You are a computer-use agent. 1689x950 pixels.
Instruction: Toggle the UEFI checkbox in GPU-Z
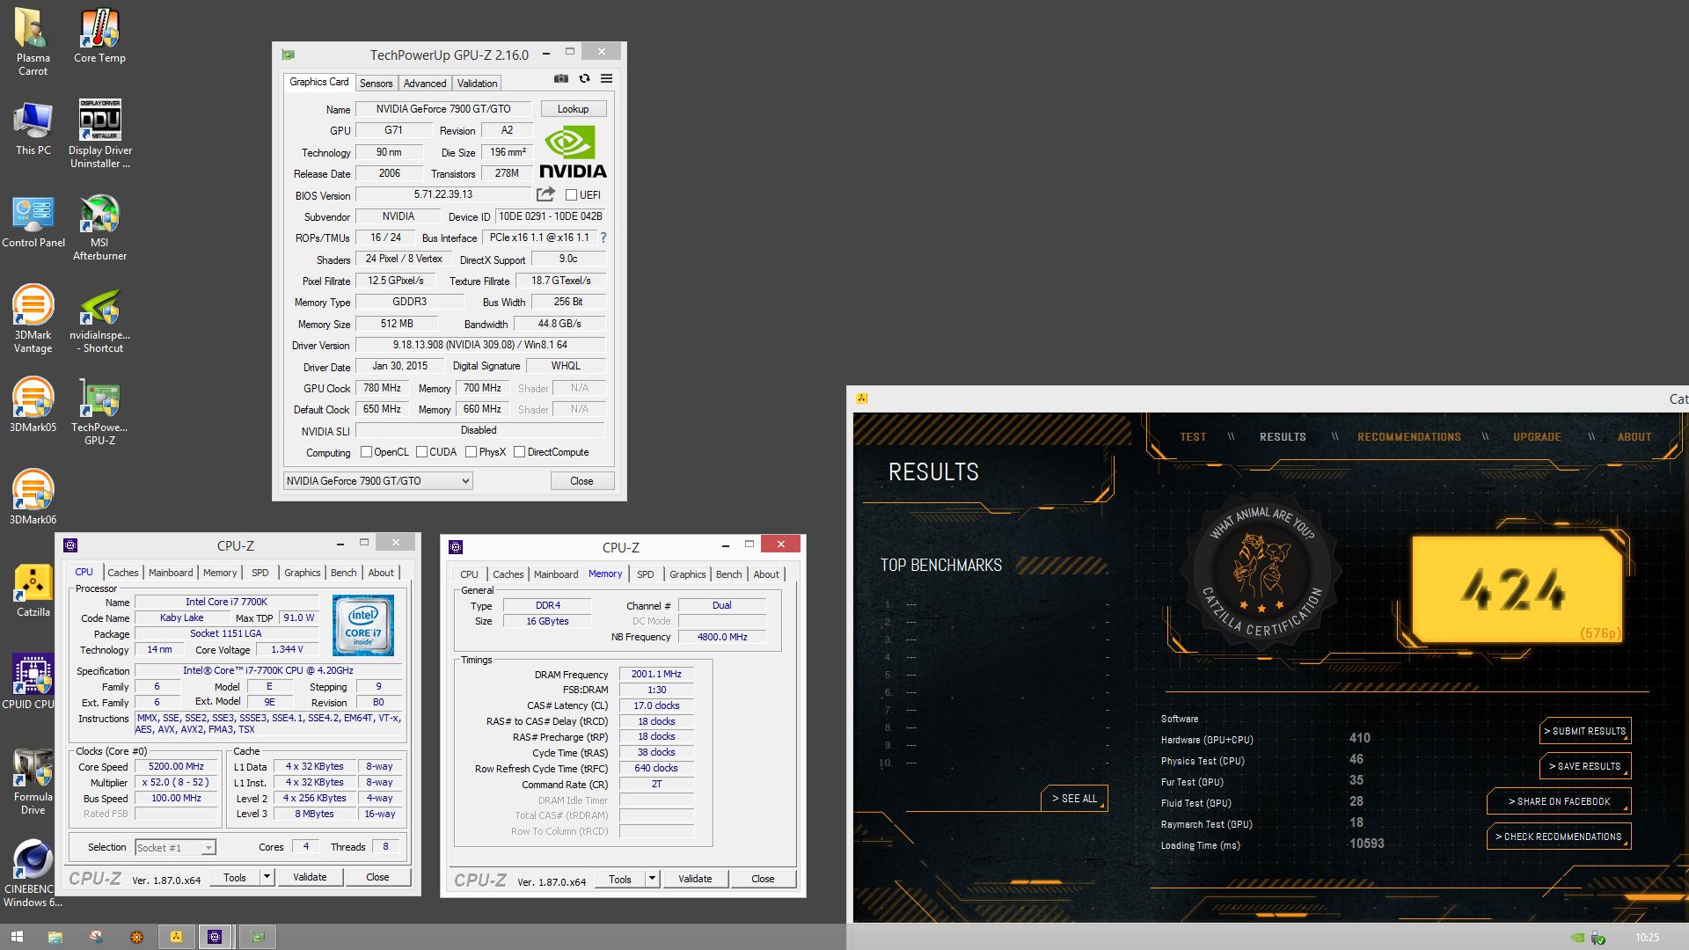[x=571, y=195]
